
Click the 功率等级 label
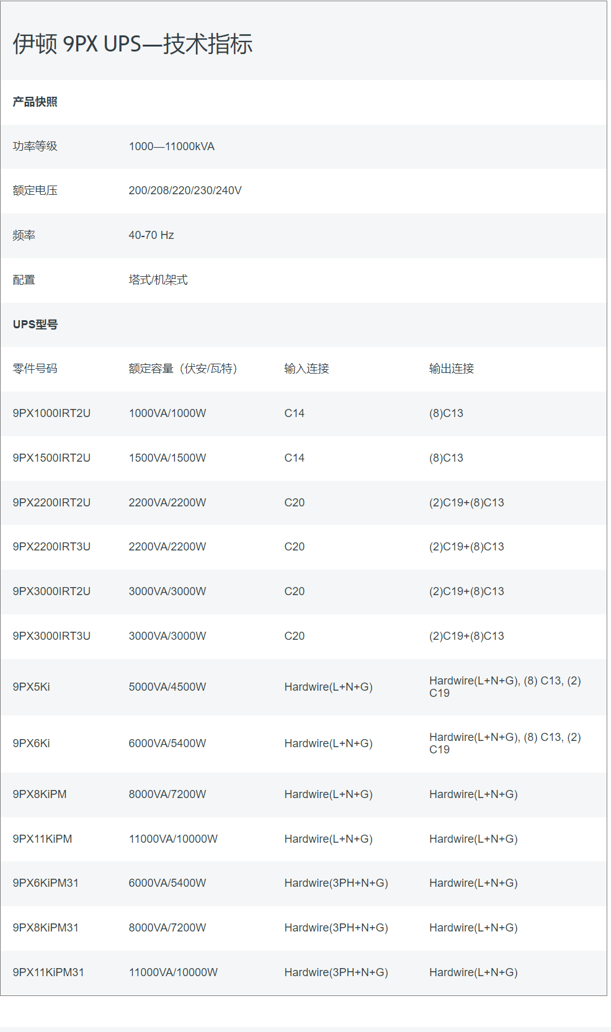[x=35, y=146]
